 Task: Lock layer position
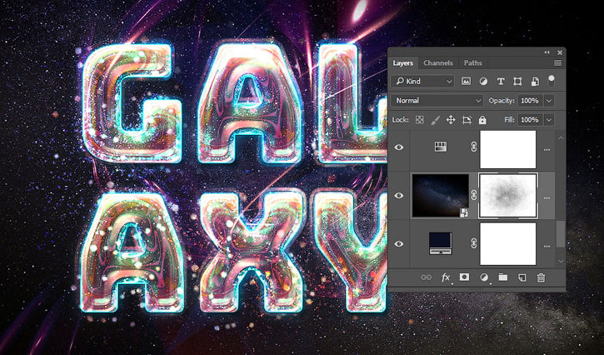click(x=451, y=120)
